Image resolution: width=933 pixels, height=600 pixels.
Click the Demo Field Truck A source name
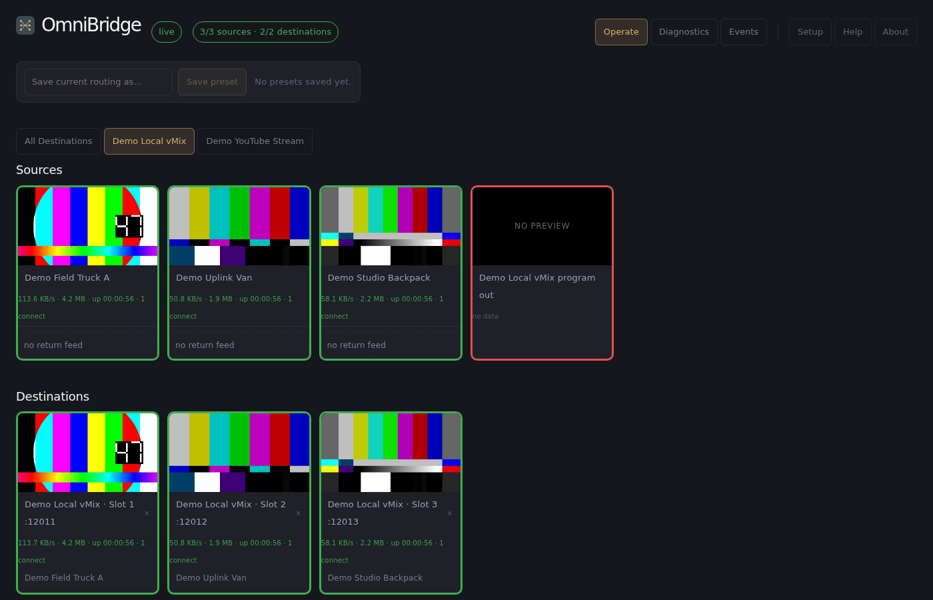[67, 278]
